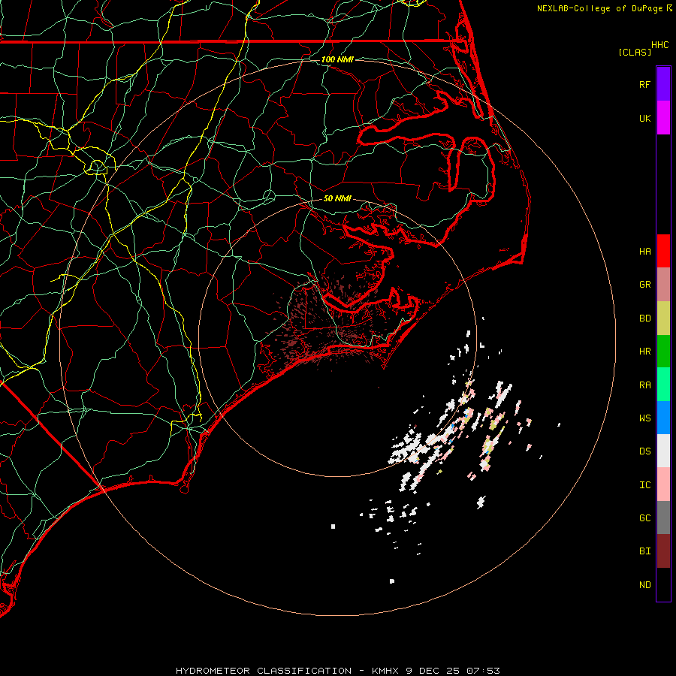Click the [CLAS] legend header text
676x676 pixels.
coord(635,52)
